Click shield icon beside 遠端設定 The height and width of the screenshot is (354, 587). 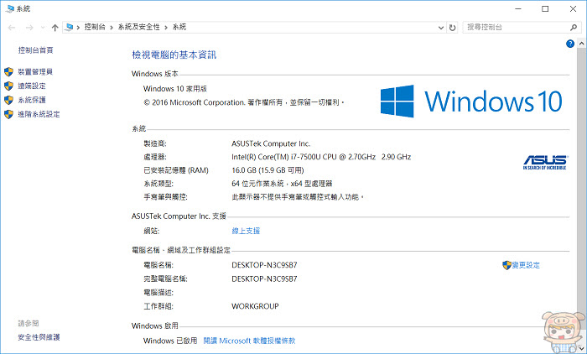click(8, 86)
